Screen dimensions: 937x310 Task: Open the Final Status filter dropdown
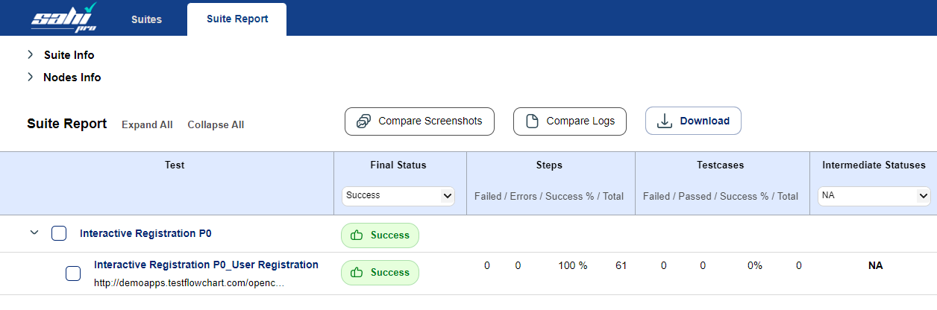(x=398, y=196)
